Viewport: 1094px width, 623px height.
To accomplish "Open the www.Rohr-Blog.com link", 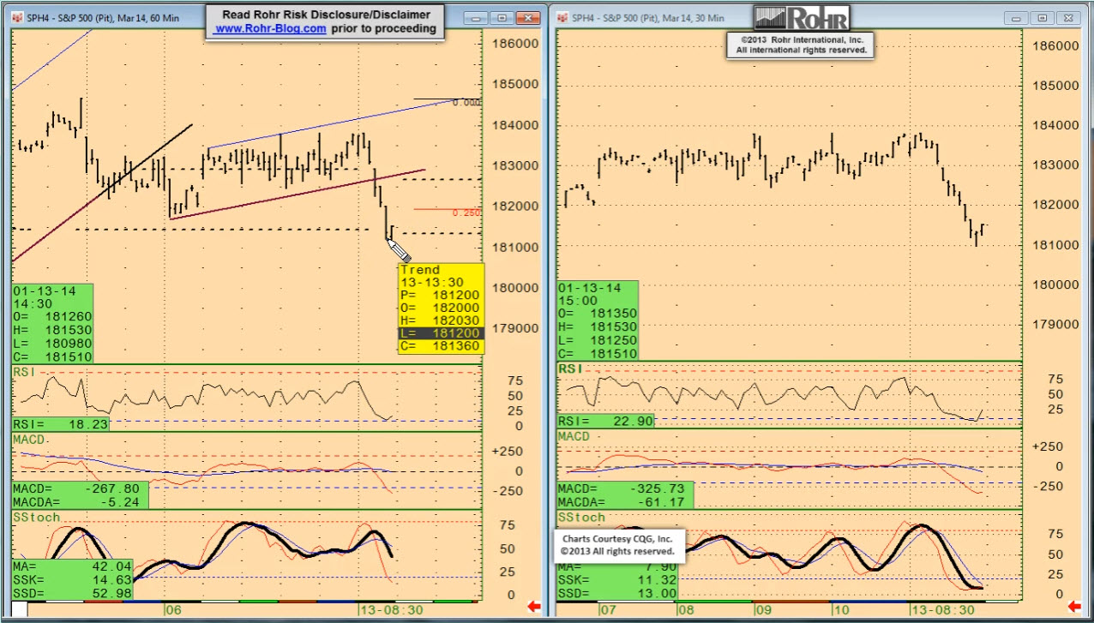I will pyautogui.click(x=270, y=28).
